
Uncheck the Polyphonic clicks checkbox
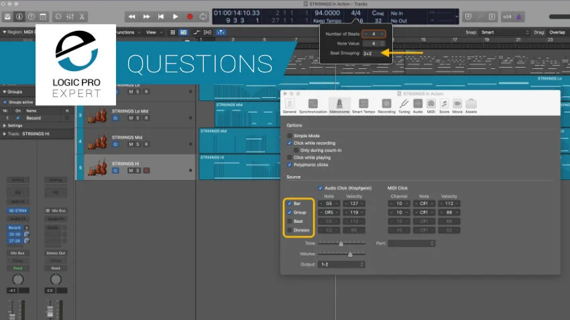click(x=290, y=165)
